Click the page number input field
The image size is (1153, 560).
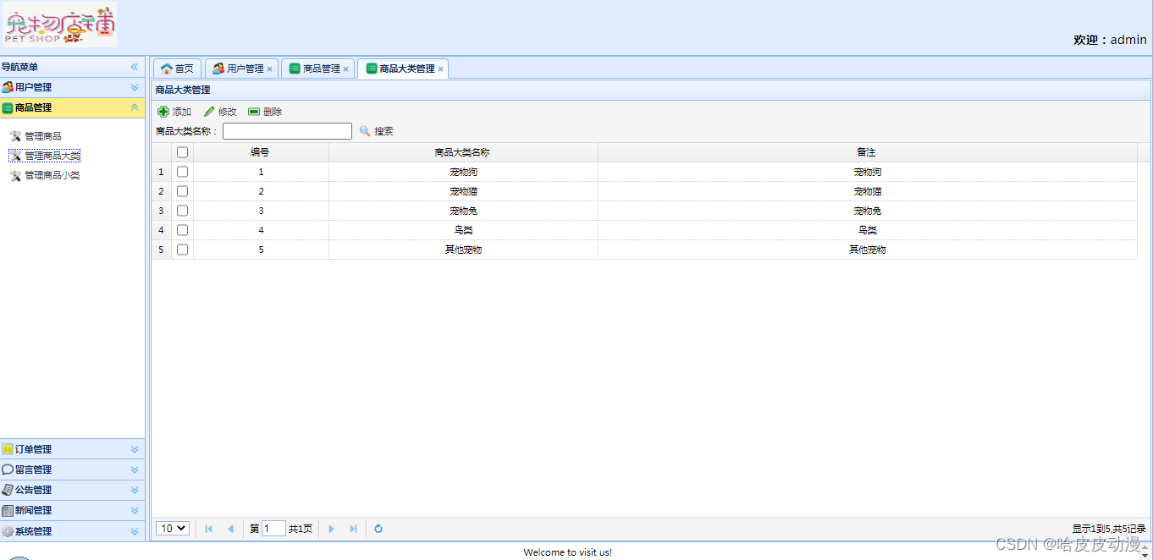pyautogui.click(x=273, y=529)
